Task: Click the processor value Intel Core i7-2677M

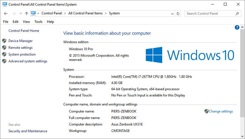Action: tap(151, 76)
